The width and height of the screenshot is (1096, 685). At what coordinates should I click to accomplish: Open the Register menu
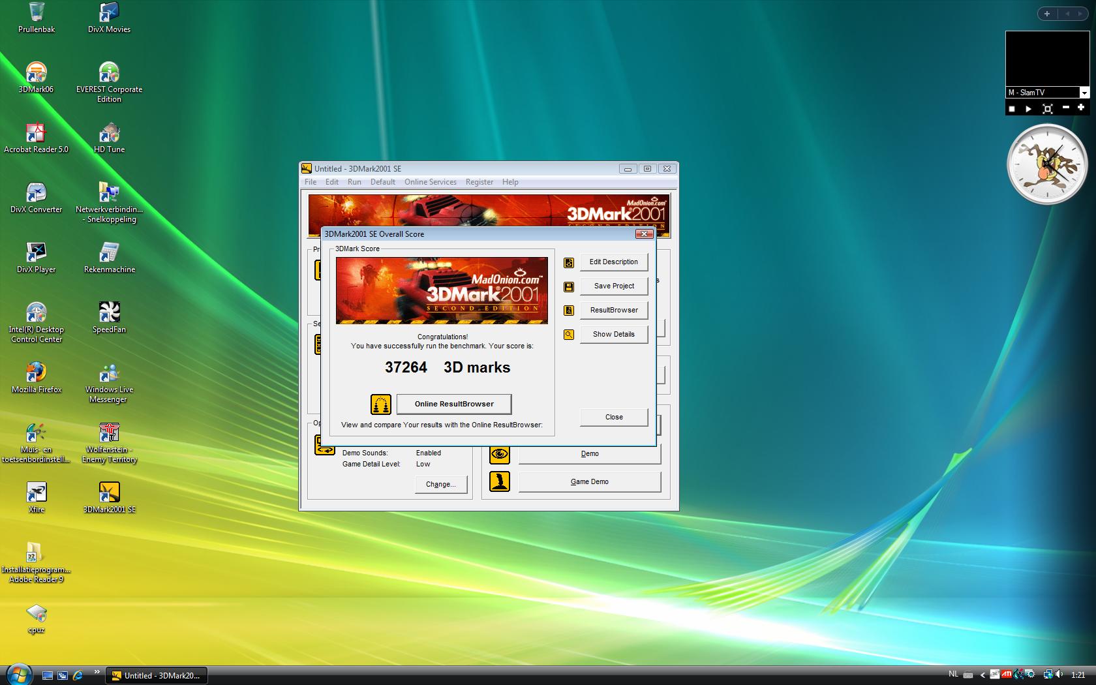pos(479,182)
